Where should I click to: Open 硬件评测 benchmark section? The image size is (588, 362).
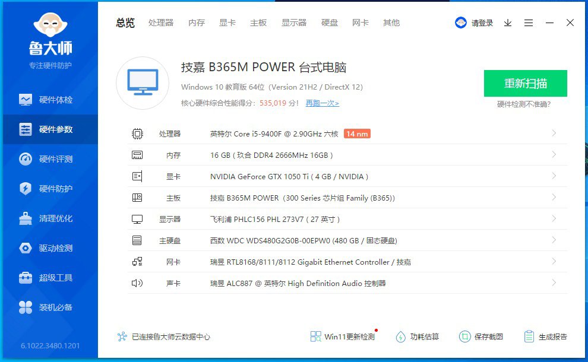point(50,159)
